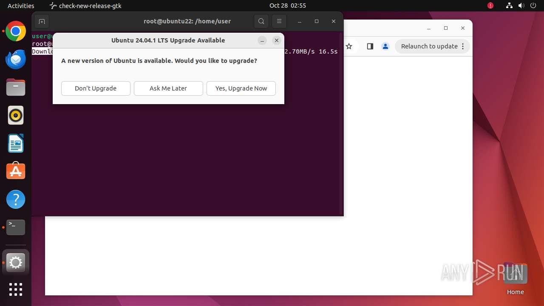Image resolution: width=544 pixels, height=306 pixels.
Task: Open Rhythmbox music player in the dock
Action: (x=16, y=115)
